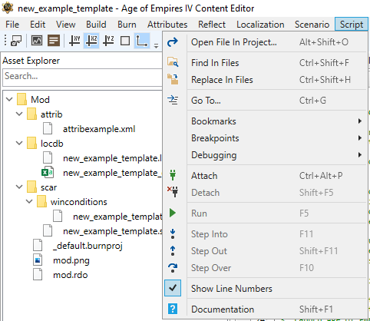Click the toolbar drag grip handle
Screen dimensions: 370x321
pyautogui.click(x=5, y=41)
